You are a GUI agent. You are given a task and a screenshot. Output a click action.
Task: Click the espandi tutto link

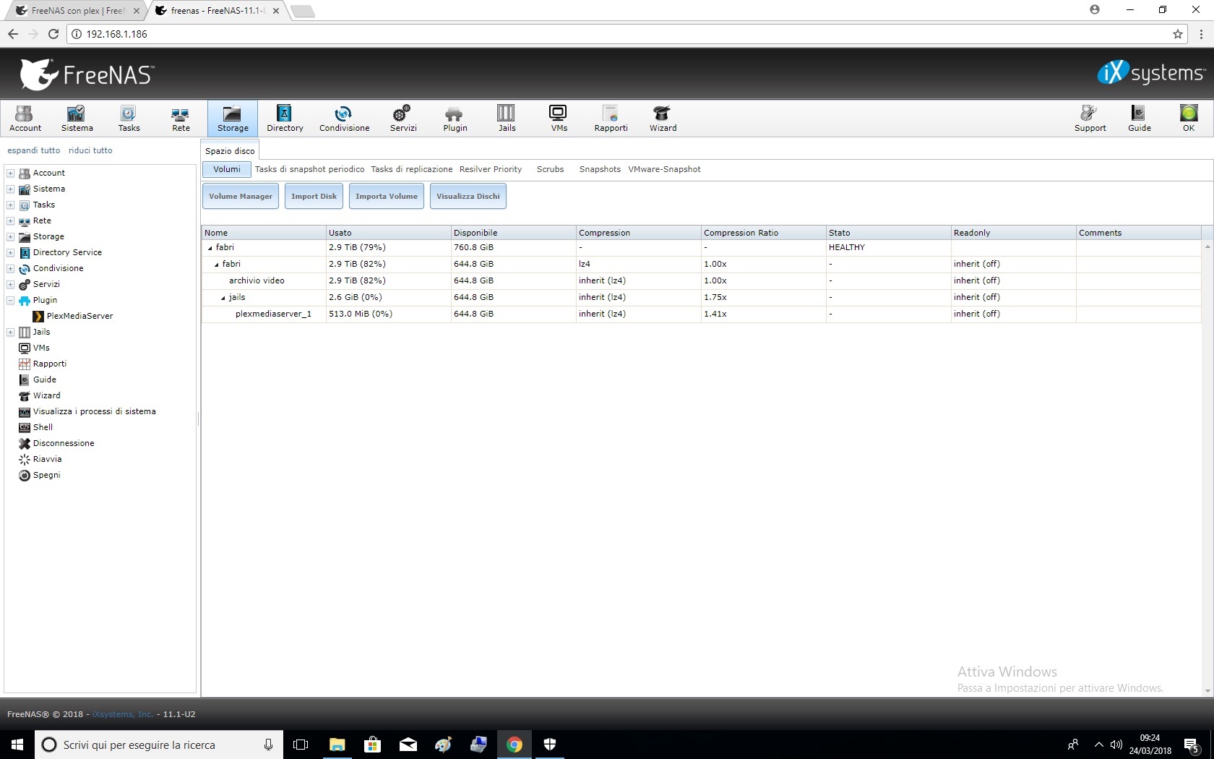coord(34,150)
